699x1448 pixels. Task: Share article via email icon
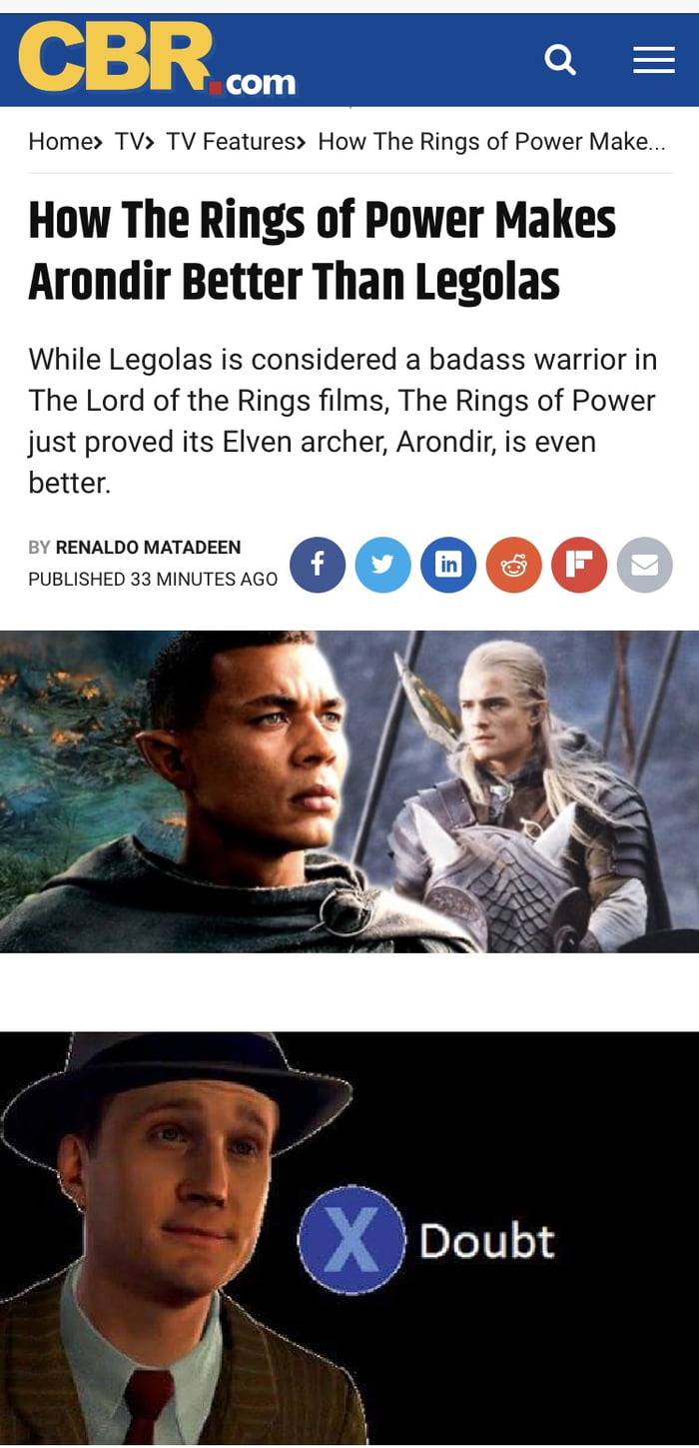click(x=644, y=565)
